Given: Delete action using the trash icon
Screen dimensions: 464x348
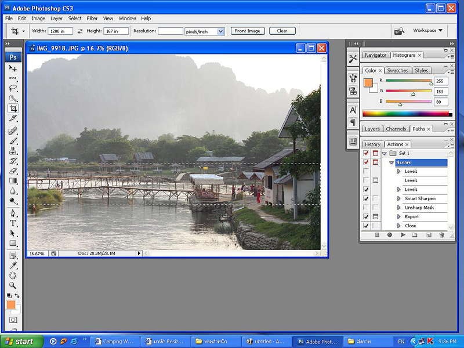Looking at the screenshot, I should pyautogui.click(x=441, y=235).
